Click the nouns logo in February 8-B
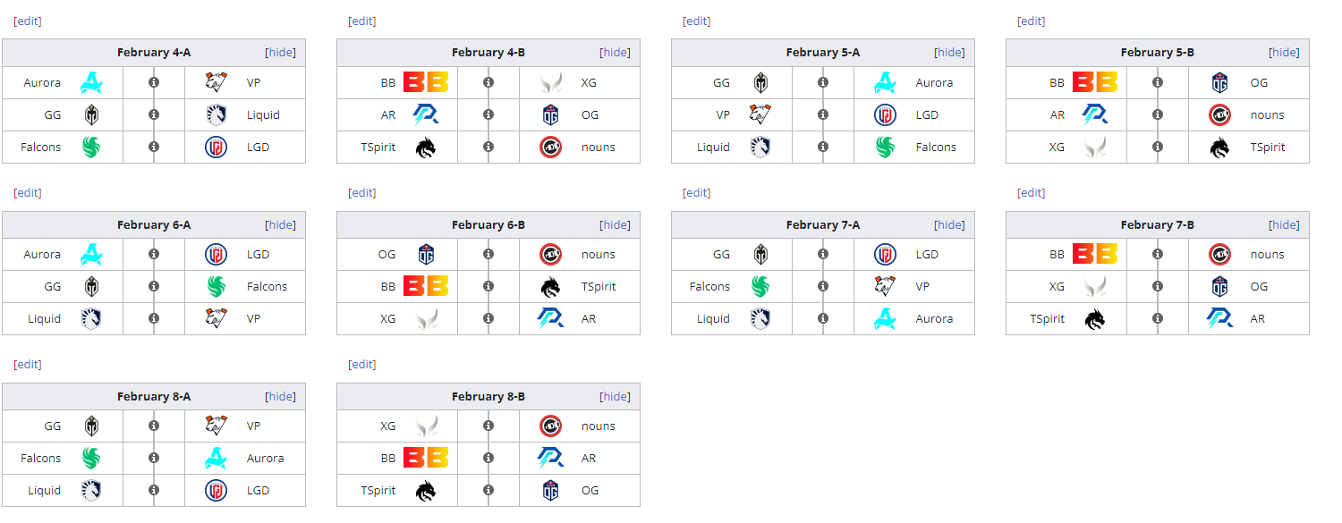 pyautogui.click(x=550, y=426)
